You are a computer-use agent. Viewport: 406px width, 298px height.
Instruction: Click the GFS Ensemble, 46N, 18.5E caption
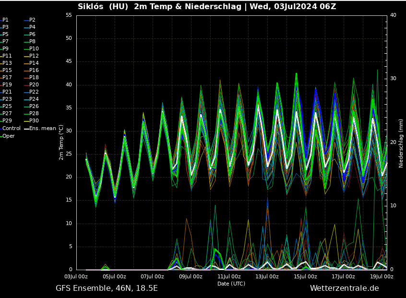click(x=107, y=288)
